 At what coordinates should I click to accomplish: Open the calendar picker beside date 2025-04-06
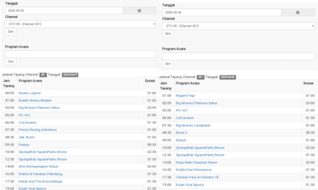click(297, 13)
